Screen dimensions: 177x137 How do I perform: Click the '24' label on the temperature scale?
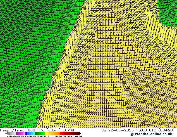(60, 136)
